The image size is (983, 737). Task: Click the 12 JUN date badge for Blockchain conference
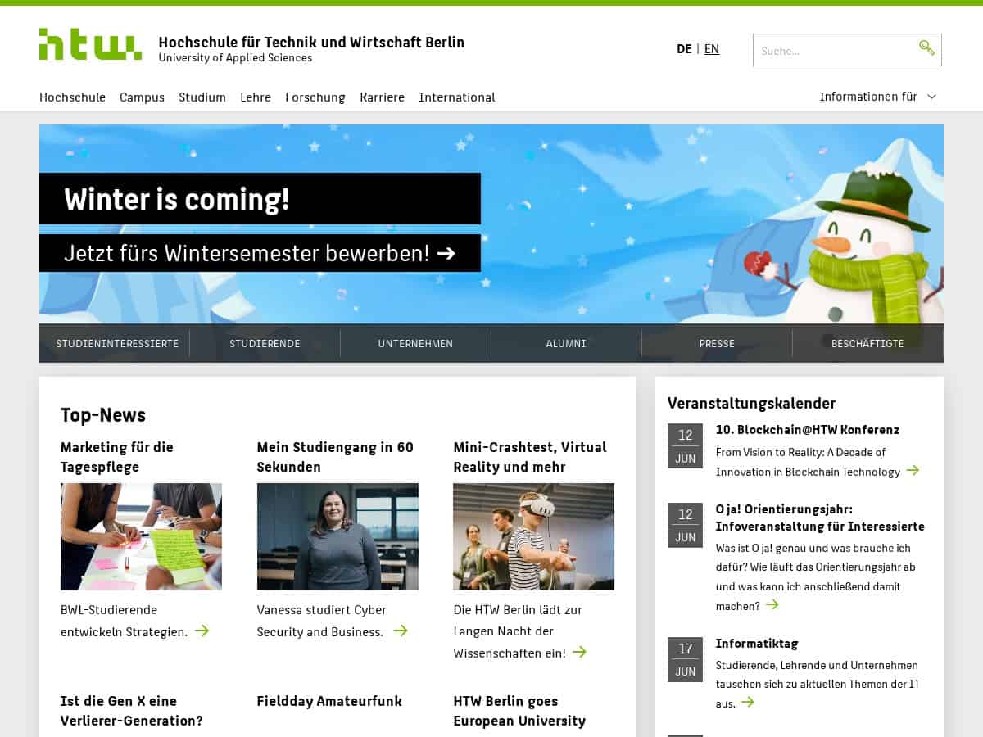[x=685, y=446]
